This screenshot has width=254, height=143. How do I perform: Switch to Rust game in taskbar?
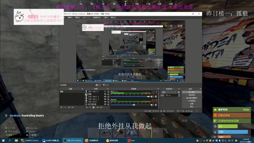coord(131,141)
